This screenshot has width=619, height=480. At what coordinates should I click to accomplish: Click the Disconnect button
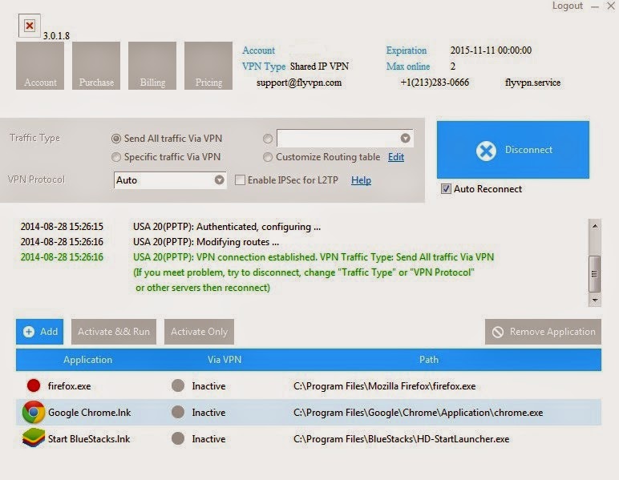tap(513, 150)
